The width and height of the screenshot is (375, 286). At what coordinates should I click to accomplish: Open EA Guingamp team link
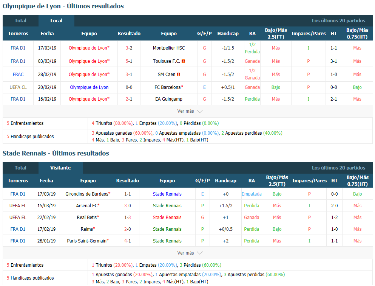pos(169,99)
